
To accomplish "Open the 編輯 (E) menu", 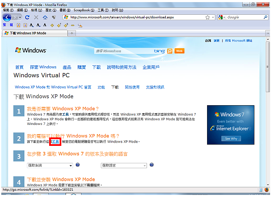I will pos(22,10).
